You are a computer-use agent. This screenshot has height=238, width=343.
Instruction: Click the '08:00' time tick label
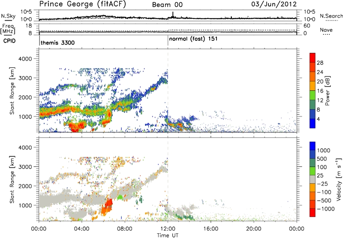point(125,229)
